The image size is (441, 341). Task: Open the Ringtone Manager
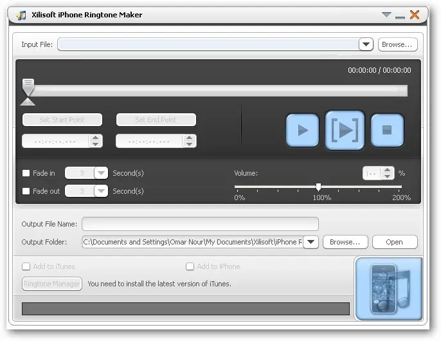click(x=51, y=284)
